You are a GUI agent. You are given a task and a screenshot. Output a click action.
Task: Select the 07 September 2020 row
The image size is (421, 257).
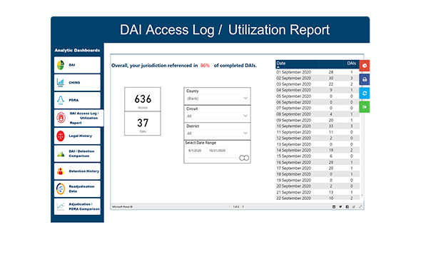(x=318, y=109)
